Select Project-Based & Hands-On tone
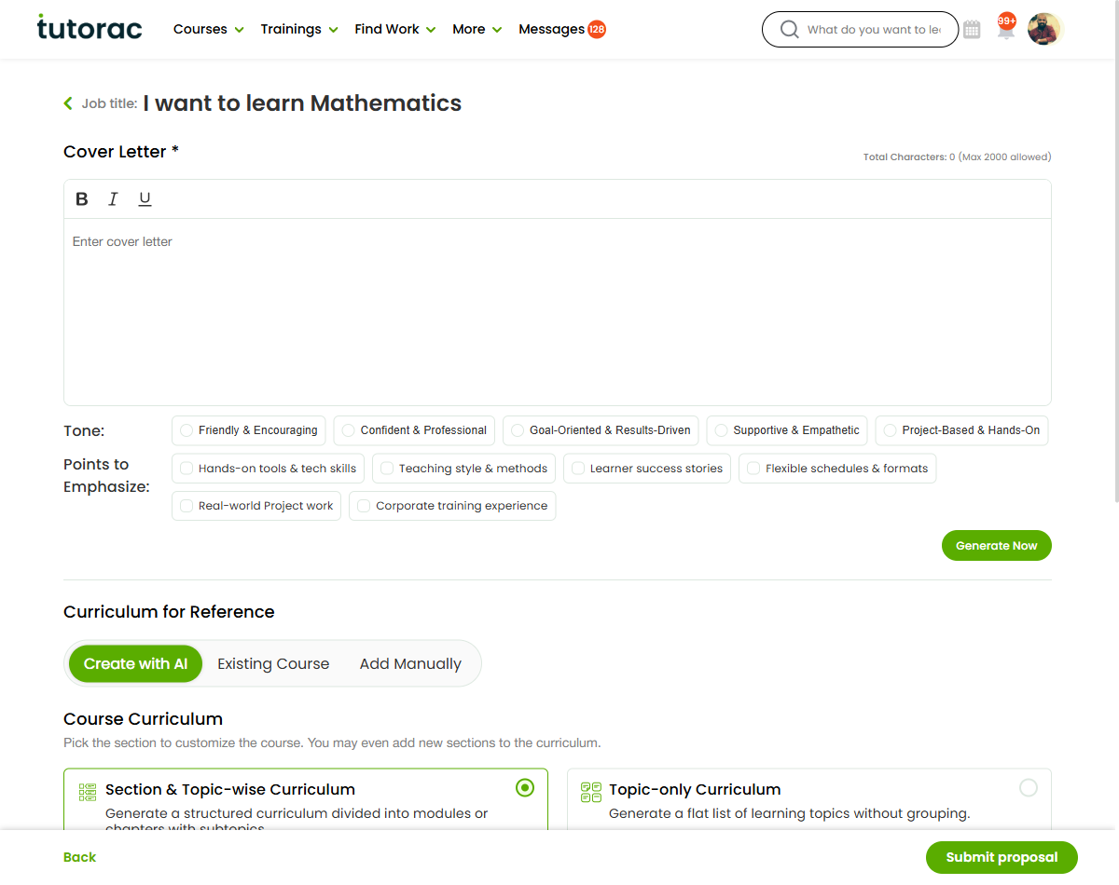The height and width of the screenshot is (885, 1119). (961, 430)
